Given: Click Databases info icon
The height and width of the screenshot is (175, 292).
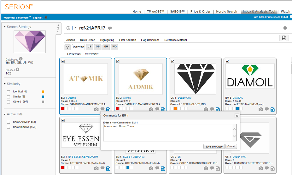Looking at the screenshot, I should (21, 59).
